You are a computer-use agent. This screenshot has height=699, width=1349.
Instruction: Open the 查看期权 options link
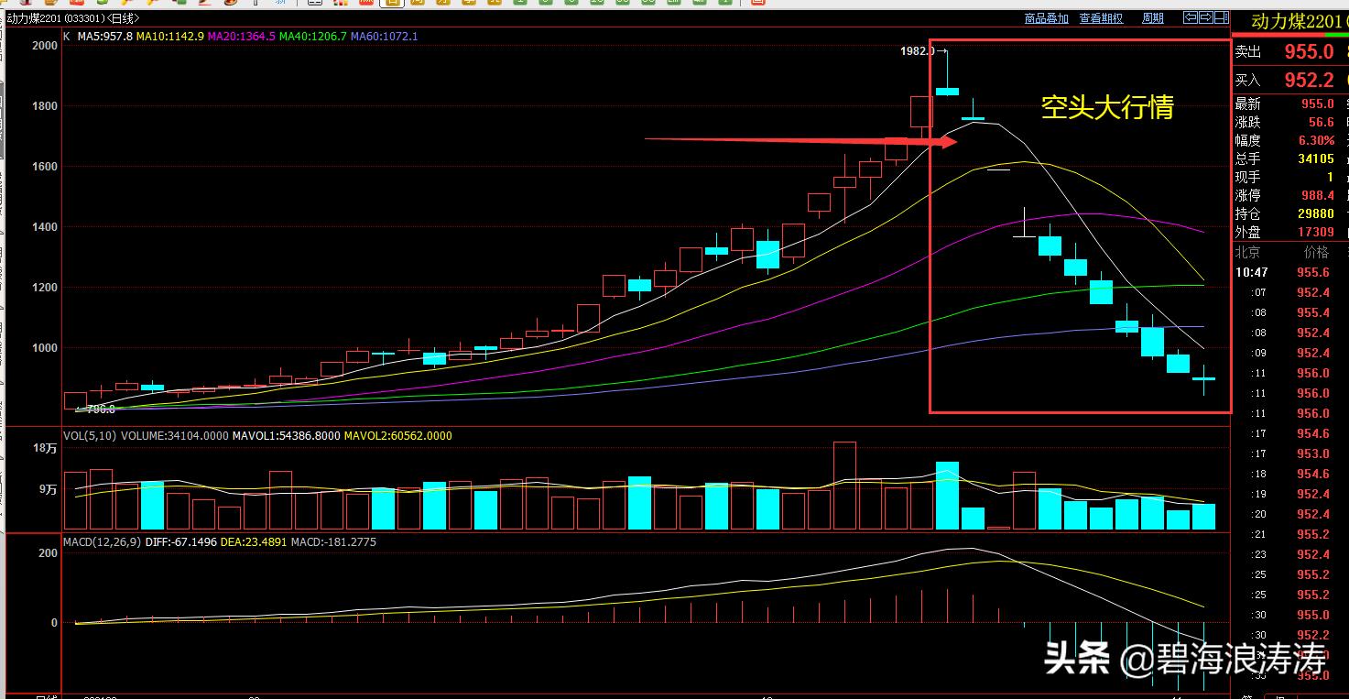(1101, 18)
